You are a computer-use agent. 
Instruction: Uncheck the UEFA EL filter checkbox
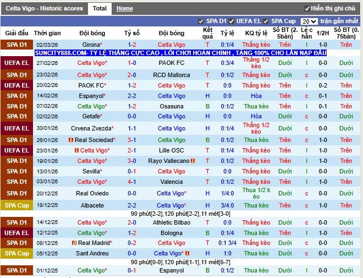pos(232,21)
